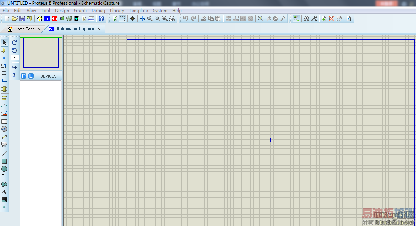Copy selection to clipboard icon

(211, 19)
